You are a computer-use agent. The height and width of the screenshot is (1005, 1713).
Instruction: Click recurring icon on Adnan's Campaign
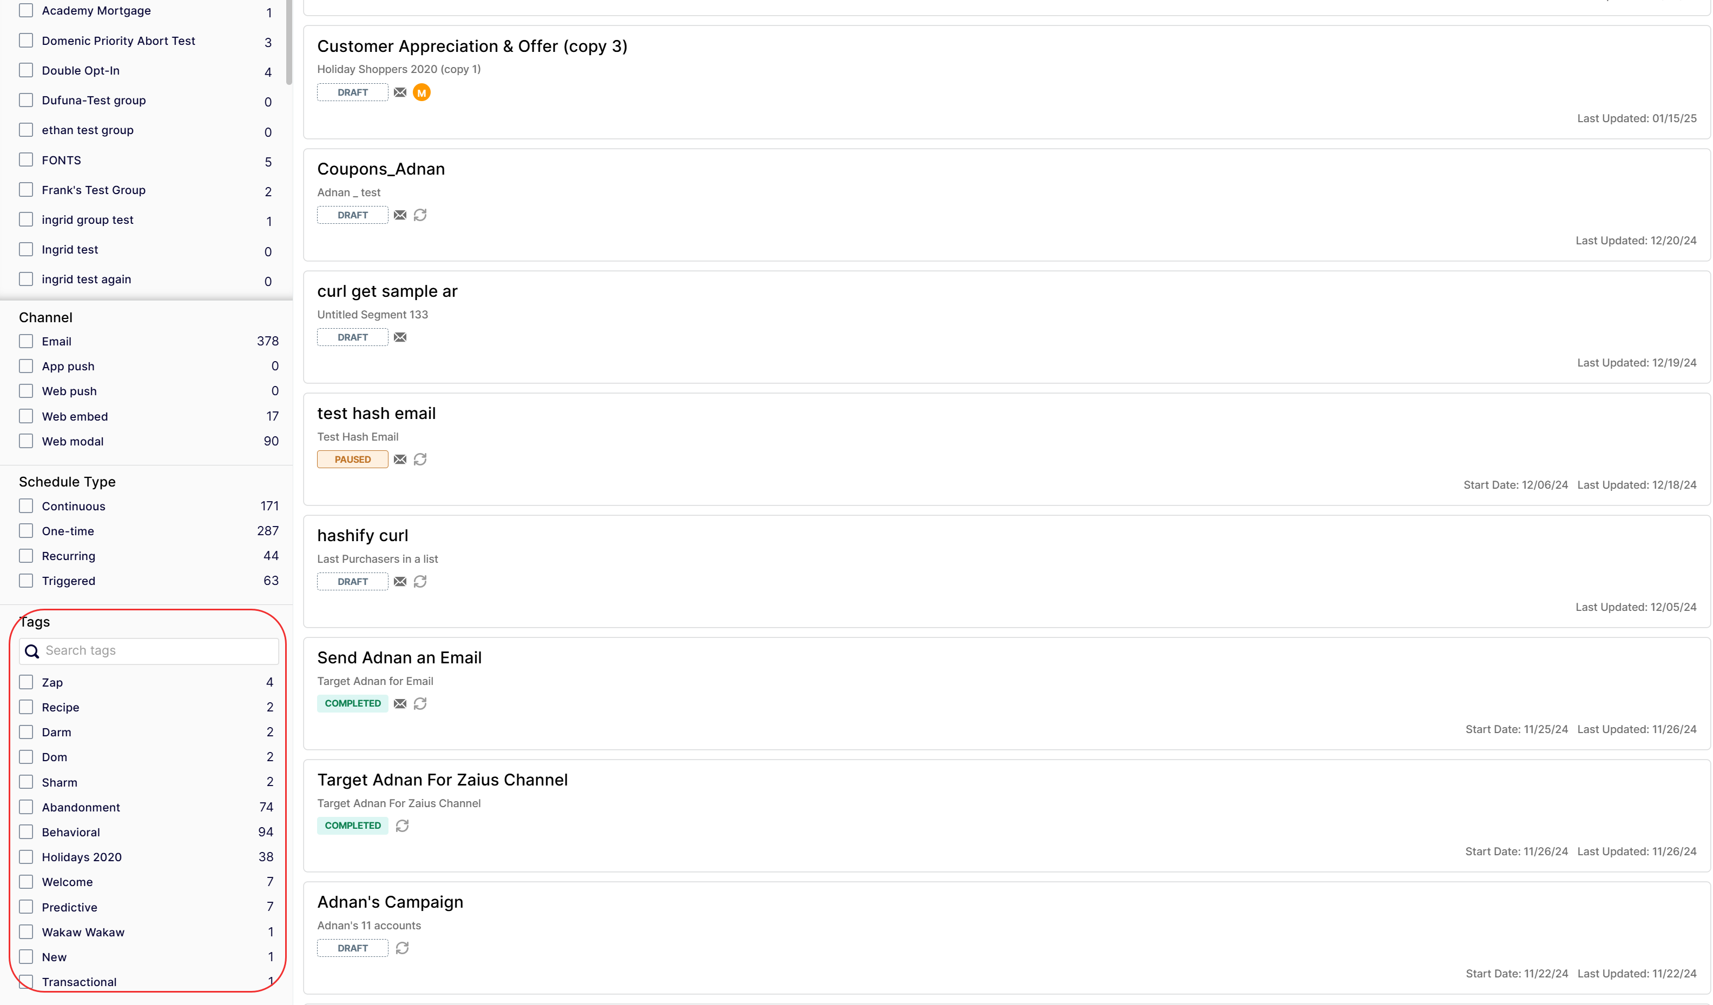pyautogui.click(x=403, y=948)
